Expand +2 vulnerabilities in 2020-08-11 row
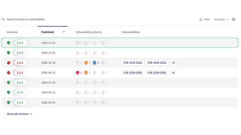The image size is (241, 135). click(x=173, y=73)
